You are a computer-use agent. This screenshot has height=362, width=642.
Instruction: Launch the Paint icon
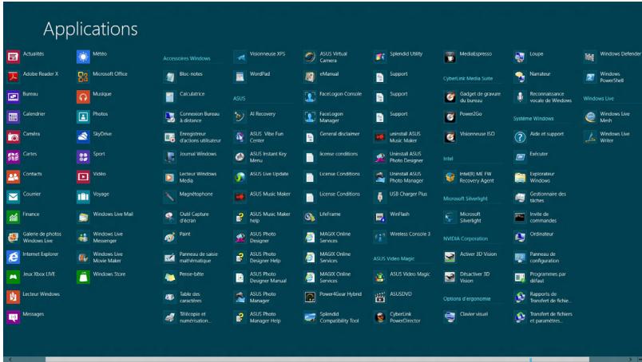[x=169, y=238]
